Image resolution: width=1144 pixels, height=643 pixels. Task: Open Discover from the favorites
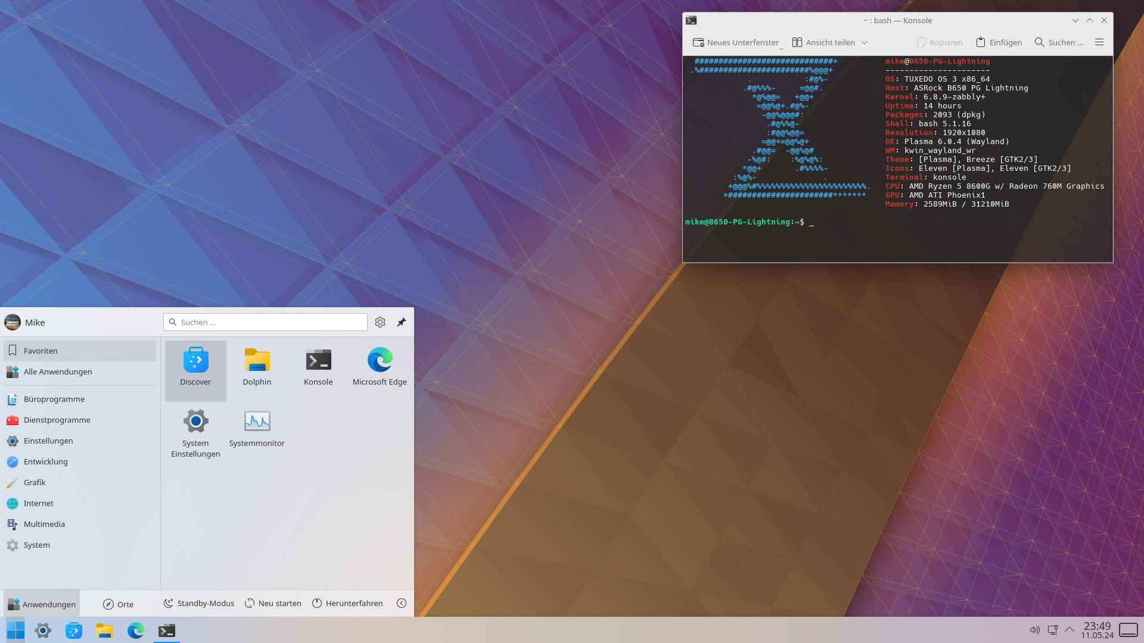pyautogui.click(x=195, y=366)
